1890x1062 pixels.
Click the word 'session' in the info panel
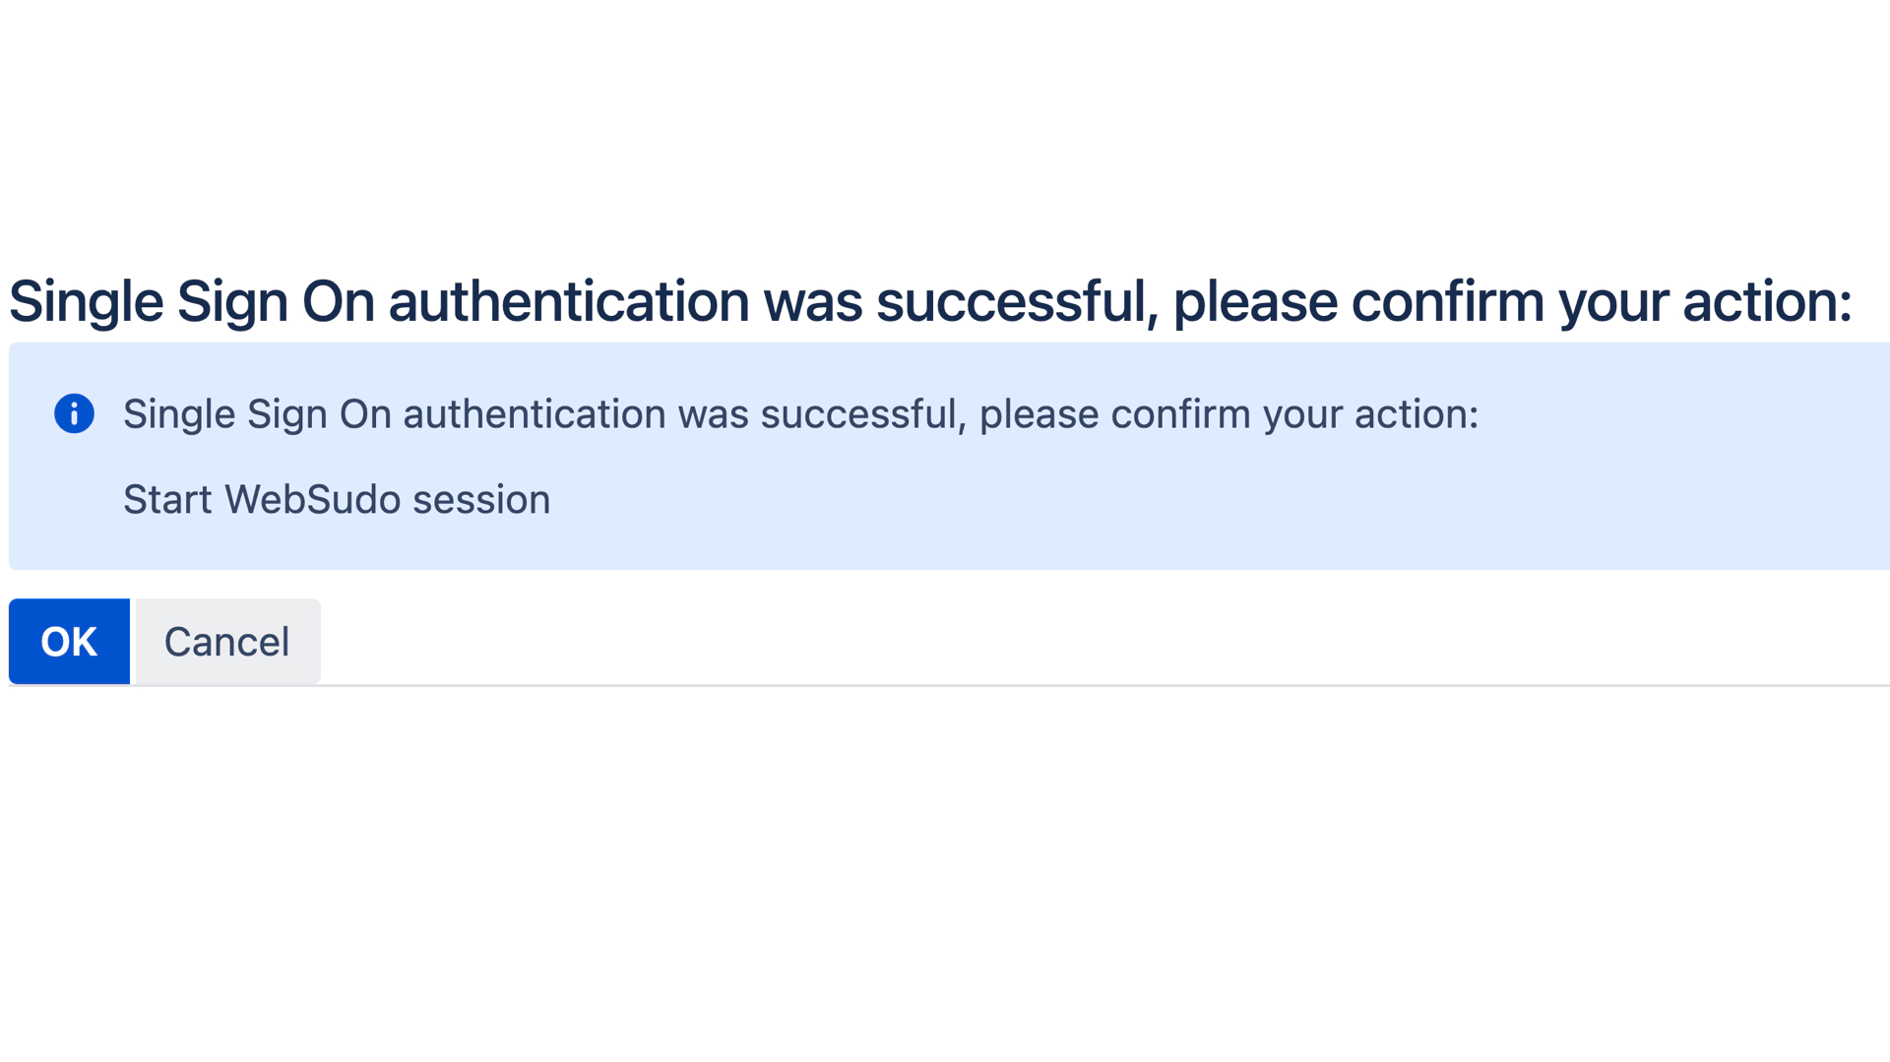coord(481,500)
